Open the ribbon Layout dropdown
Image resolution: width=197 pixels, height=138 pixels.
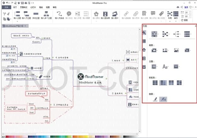pyautogui.click(x=170, y=16)
